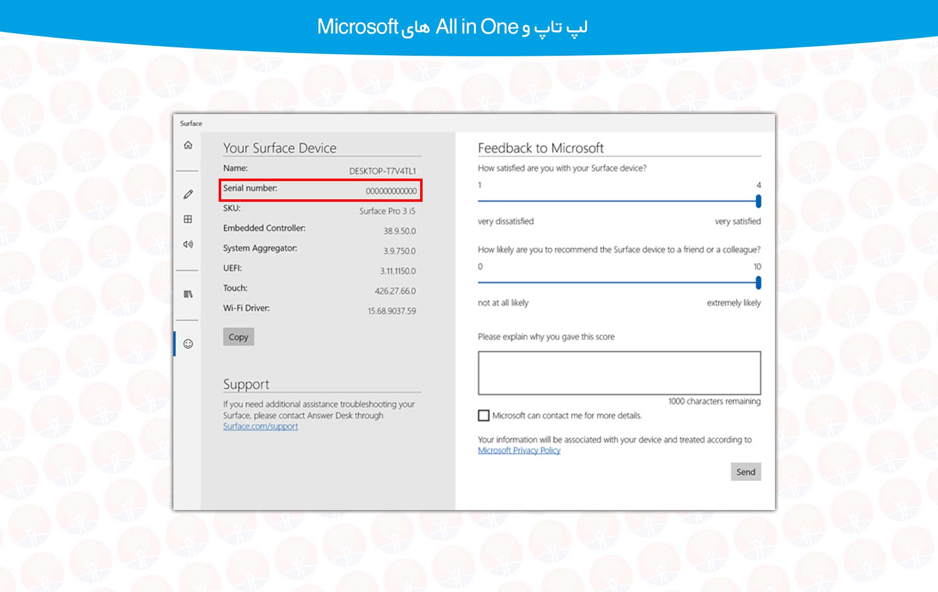The image size is (938, 592).
Task: Click the Send button
Action: click(746, 472)
